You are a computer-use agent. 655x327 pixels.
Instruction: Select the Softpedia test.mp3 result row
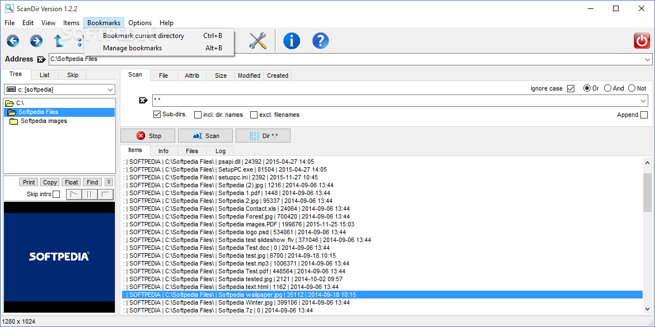(x=382, y=263)
